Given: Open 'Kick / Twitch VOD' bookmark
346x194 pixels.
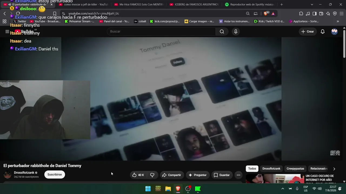Looking at the screenshot, I should 269,21.
